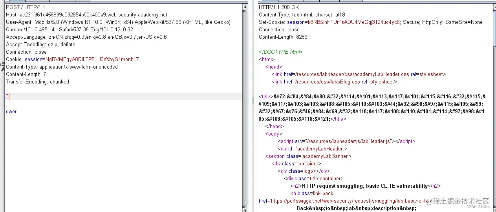Click the academyLabHeader.css link line
496x212 pixels.
click(359, 74)
